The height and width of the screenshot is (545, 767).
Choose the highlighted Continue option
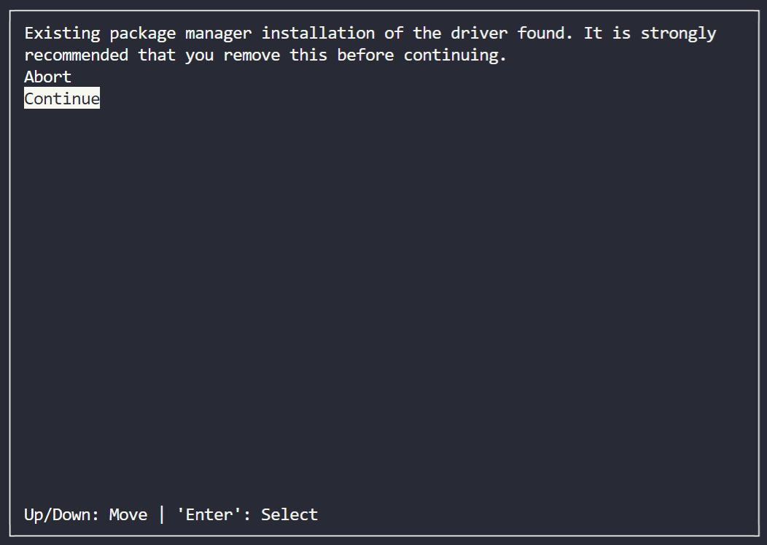point(62,98)
